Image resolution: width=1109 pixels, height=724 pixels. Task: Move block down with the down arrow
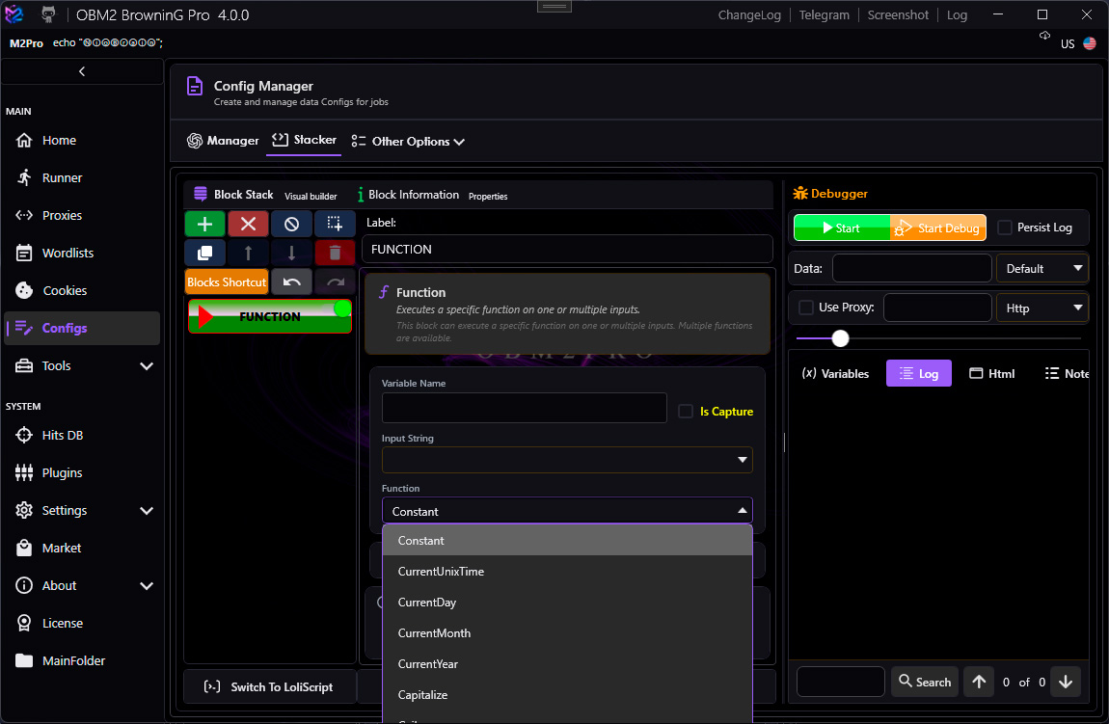[291, 253]
